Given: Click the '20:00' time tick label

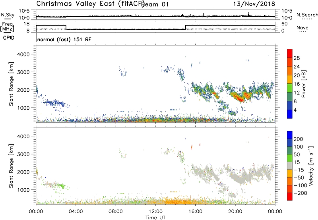Looking at the screenshot, I should [235, 212].
